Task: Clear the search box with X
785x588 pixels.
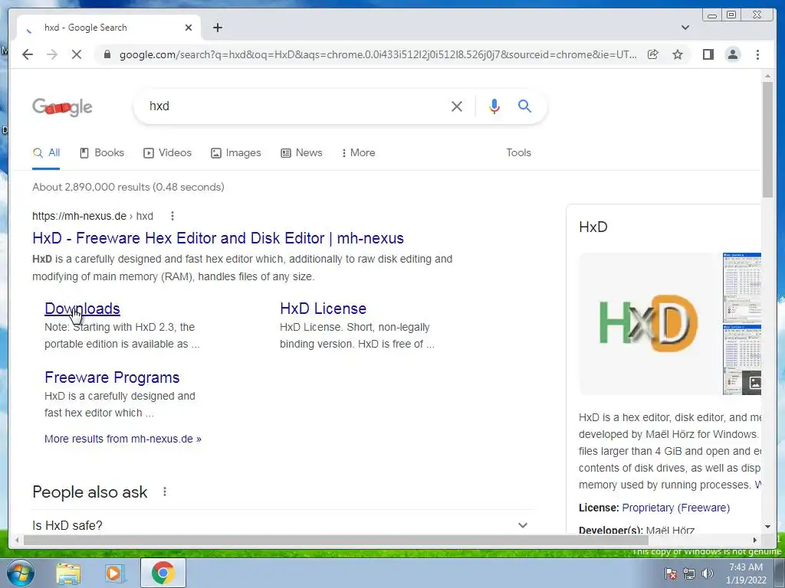Action: coord(457,106)
